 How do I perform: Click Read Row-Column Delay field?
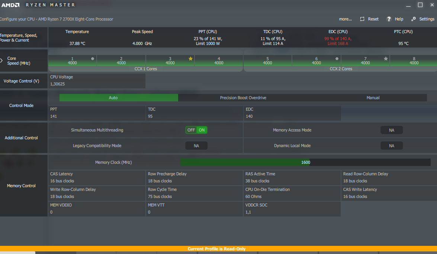pos(389,178)
